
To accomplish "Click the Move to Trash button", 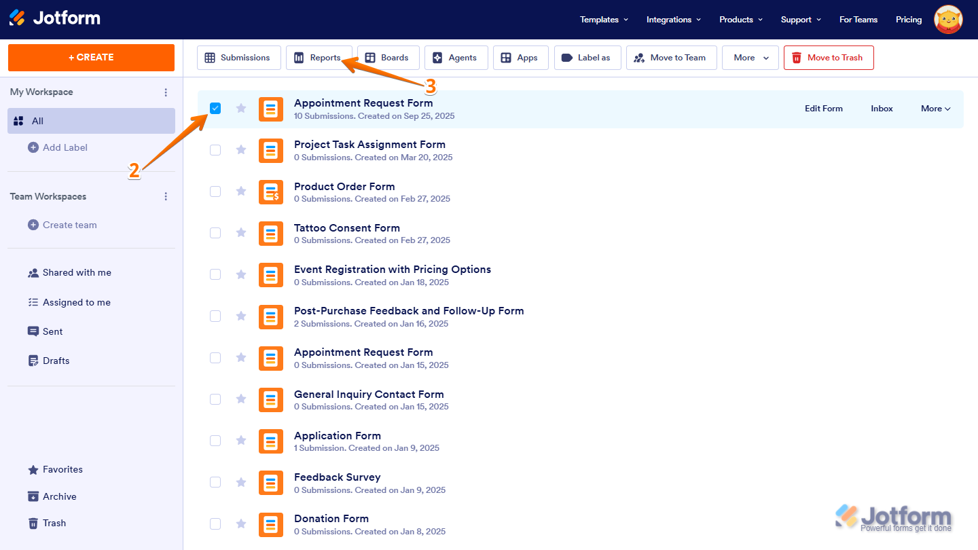I will point(829,58).
